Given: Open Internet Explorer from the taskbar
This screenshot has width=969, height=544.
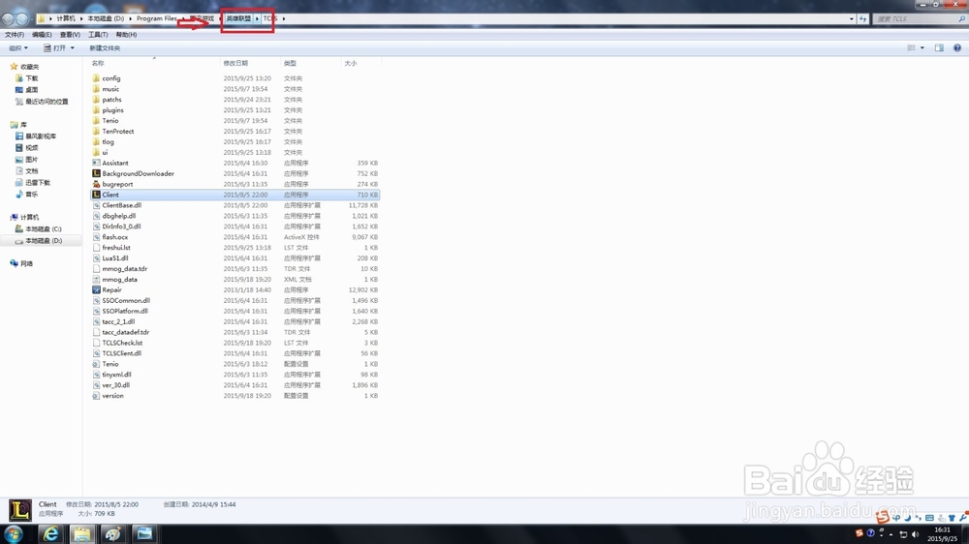Looking at the screenshot, I should pos(50,533).
